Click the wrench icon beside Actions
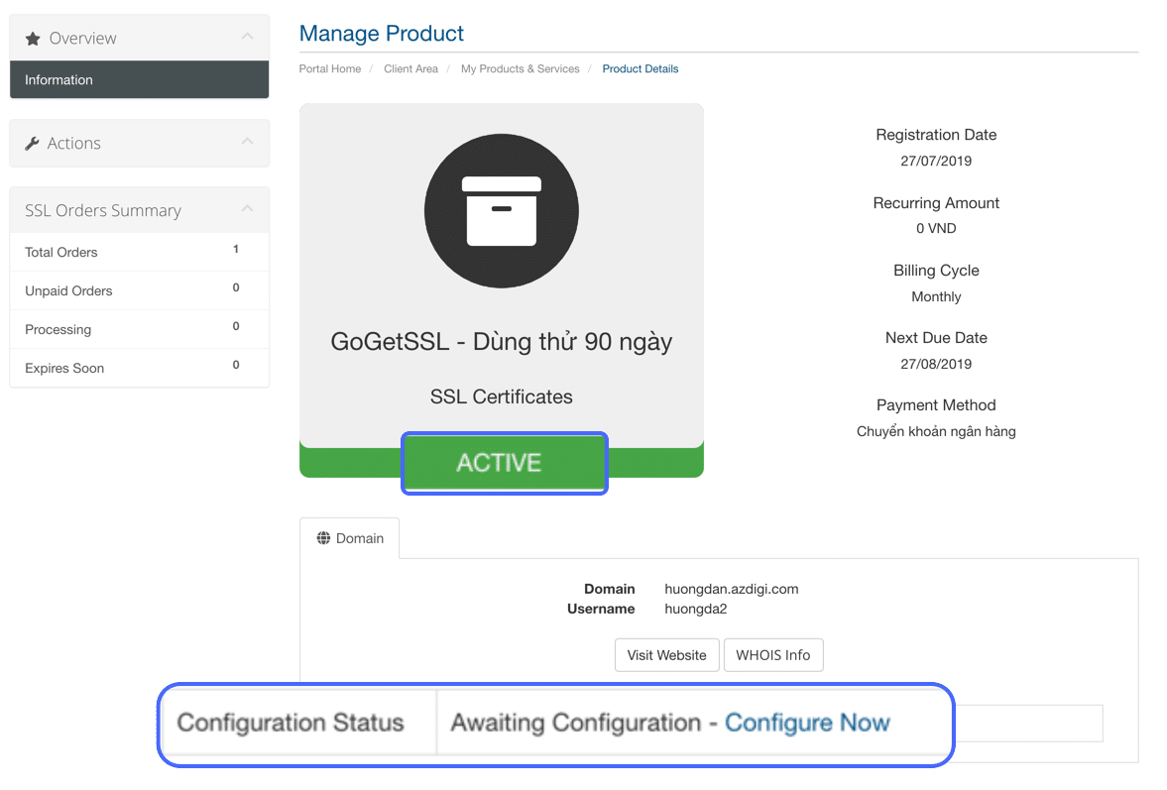This screenshot has width=1167, height=790. tap(31, 143)
